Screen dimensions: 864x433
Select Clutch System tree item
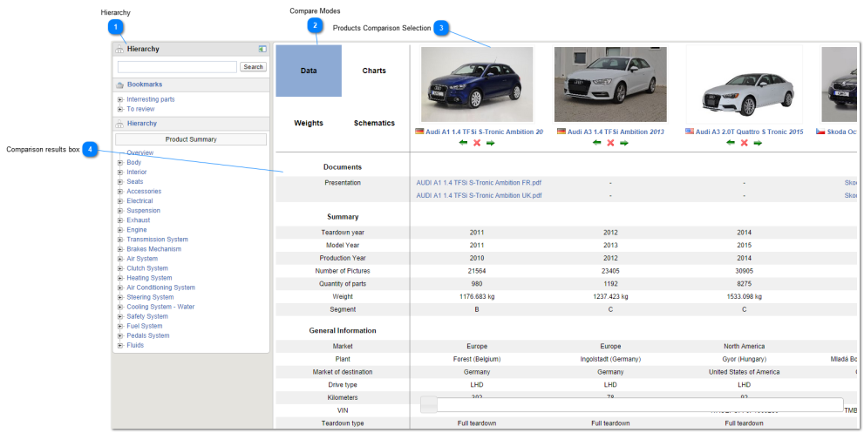point(147,268)
